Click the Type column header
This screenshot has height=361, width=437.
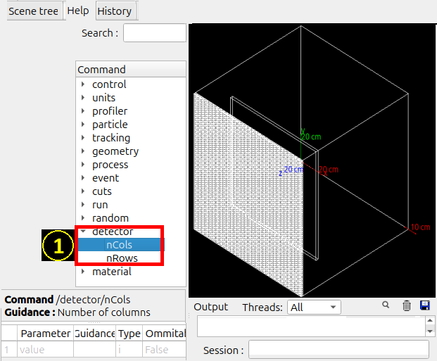tap(129, 333)
